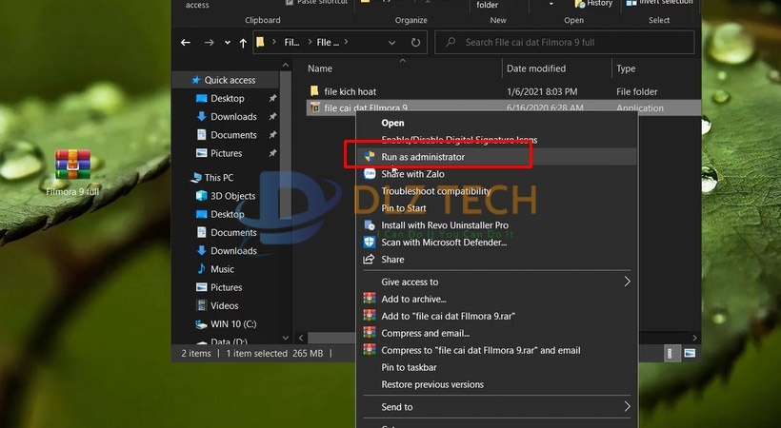Click the Run as administrator shield icon
The image size is (781, 428).
[x=370, y=157]
